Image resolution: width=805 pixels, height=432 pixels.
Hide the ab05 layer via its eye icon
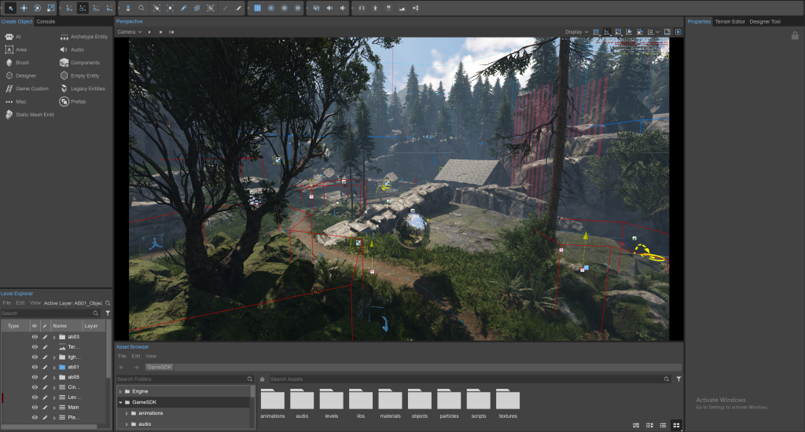click(35, 377)
